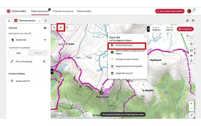Close the Point #5 popup

point(145,37)
